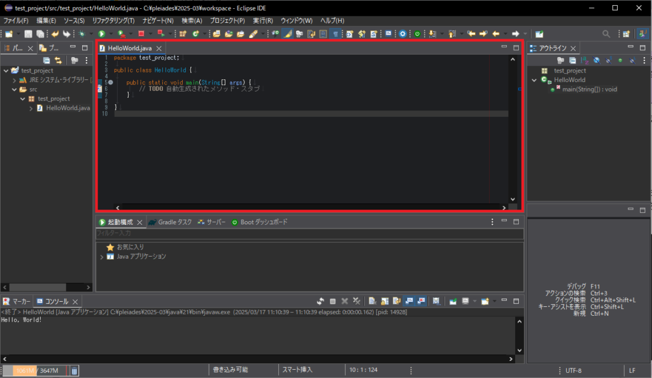Pin the Console with the pin icon
652x378 pixels.
coord(453,301)
